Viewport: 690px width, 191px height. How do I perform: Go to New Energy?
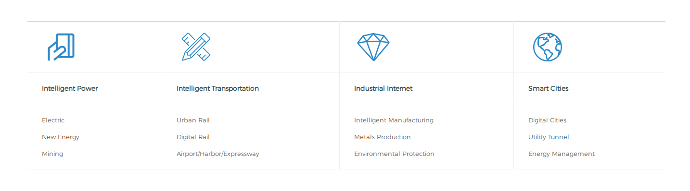click(61, 137)
